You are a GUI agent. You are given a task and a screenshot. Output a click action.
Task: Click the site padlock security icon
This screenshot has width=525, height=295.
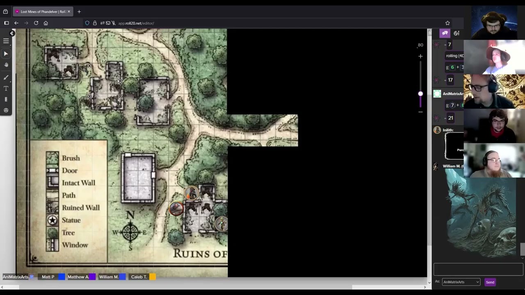tap(95, 23)
